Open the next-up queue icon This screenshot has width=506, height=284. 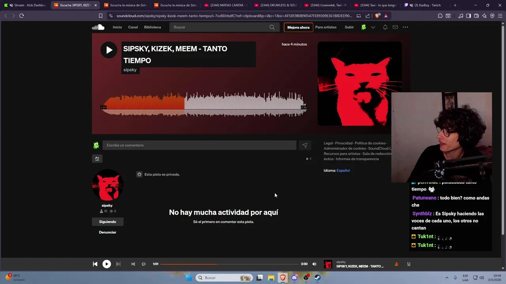tap(409, 264)
